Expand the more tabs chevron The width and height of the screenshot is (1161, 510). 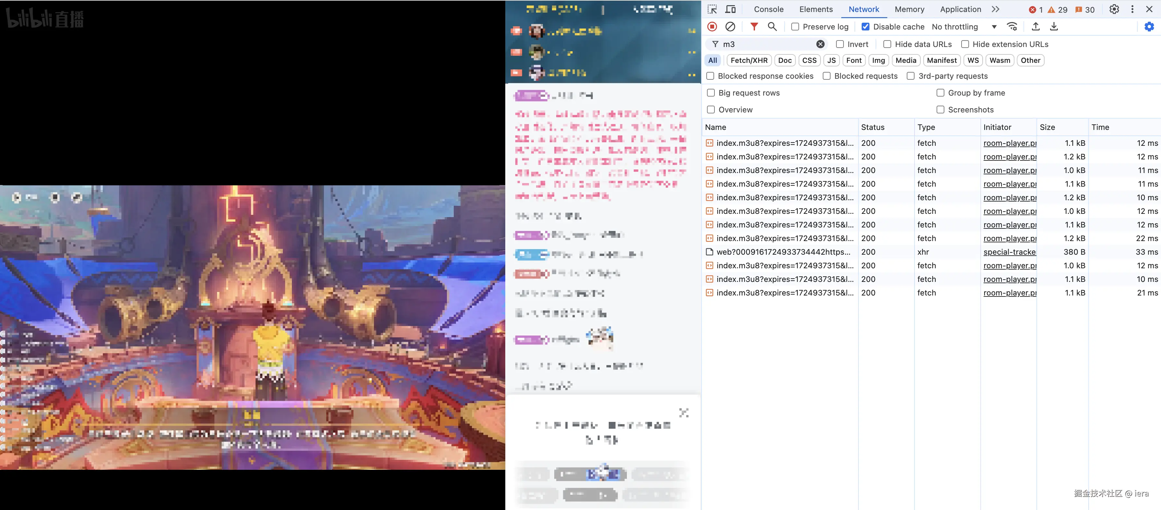pos(996,9)
